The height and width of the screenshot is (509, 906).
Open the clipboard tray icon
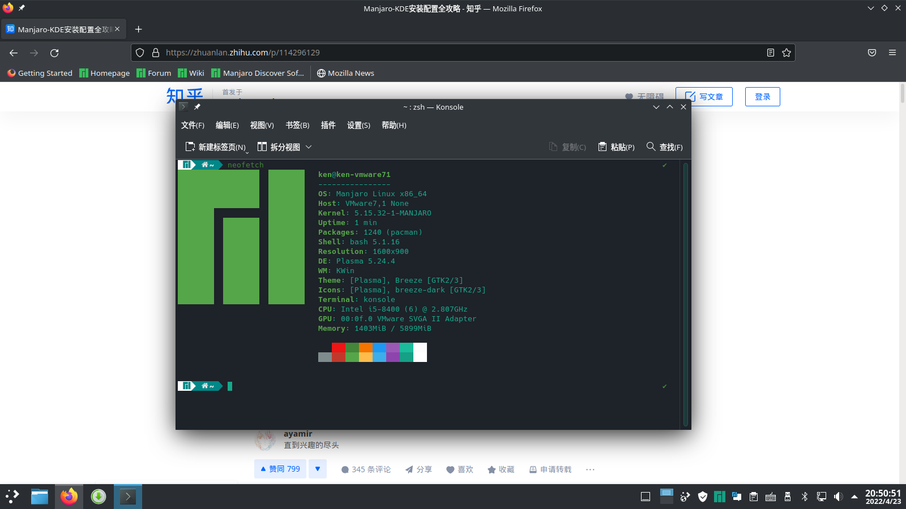[754, 497]
